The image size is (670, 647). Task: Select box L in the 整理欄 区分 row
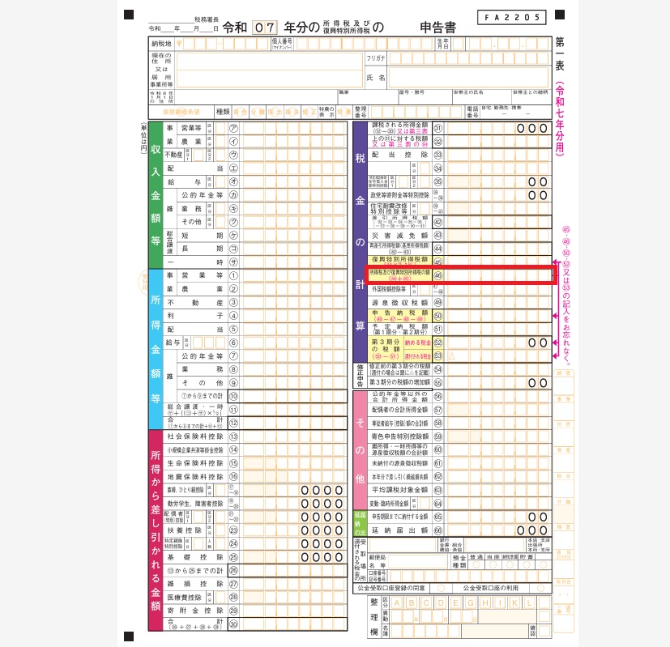click(528, 603)
